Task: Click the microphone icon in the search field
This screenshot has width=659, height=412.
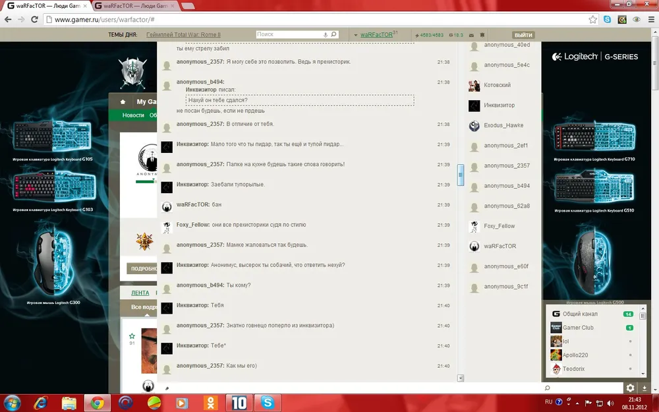Action: (x=326, y=34)
